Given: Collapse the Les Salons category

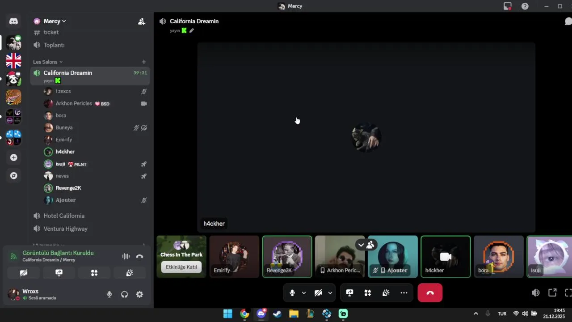Looking at the screenshot, I should click(x=48, y=62).
